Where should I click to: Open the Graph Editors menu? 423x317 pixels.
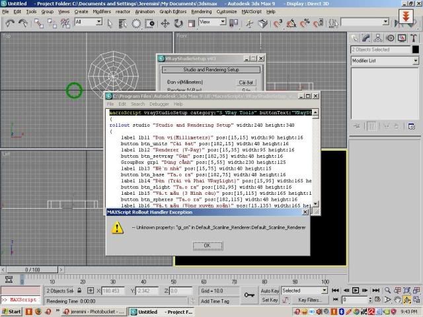click(173, 12)
